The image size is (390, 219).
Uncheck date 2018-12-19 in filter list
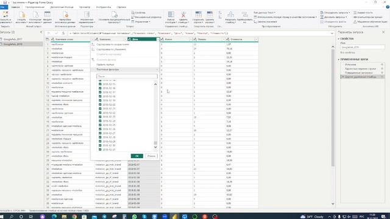(100, 100)
